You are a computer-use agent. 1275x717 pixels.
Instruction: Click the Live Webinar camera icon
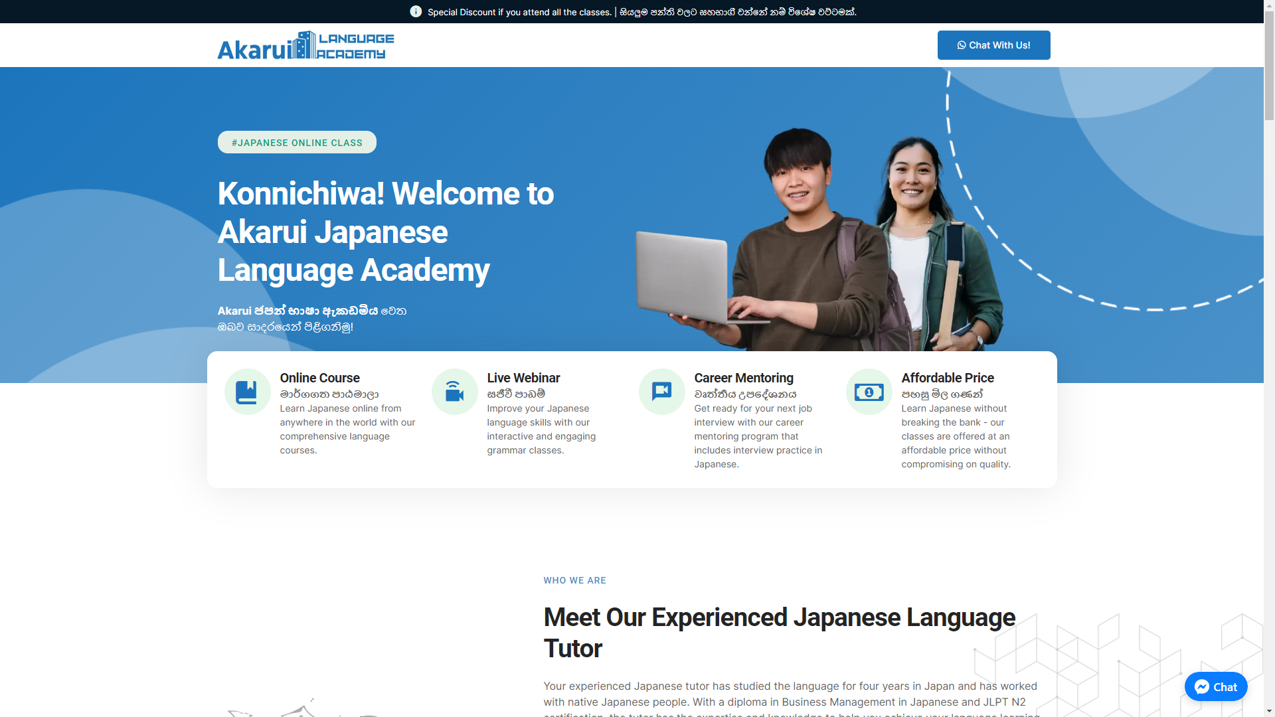[x=454, y=392]
